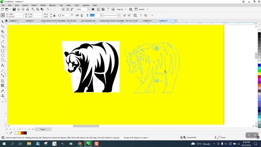Click the Mirror horizontally button
This screenshot has height=147, width=261.
pos(77,16)
